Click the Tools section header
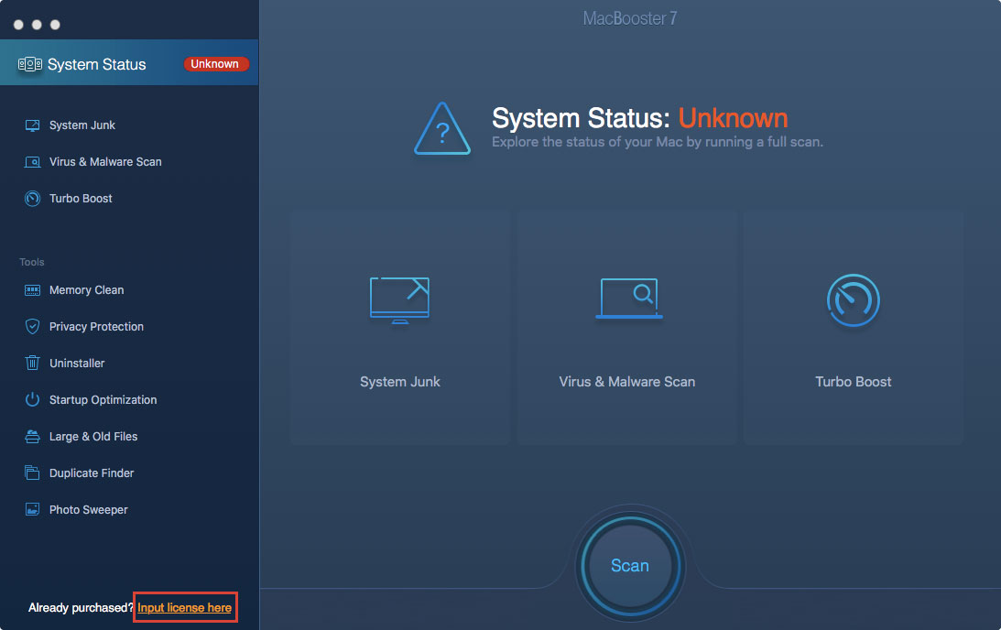The height and width of the screenshot is (630, 1001). 32,262
